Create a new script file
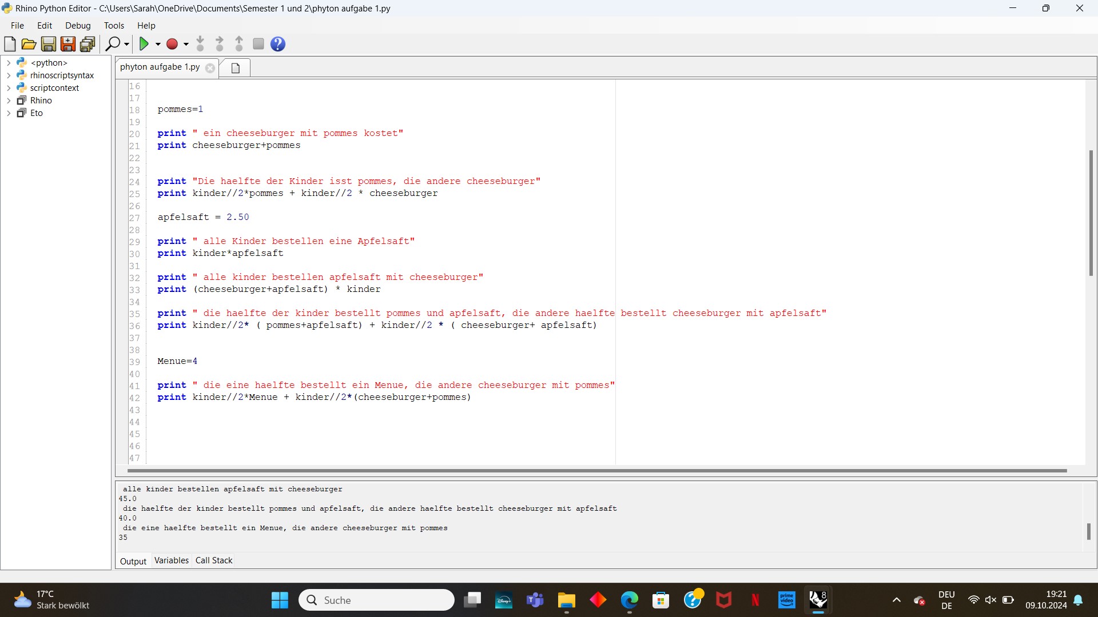This screenshot has height=617, width=1098. pos(10,44)
